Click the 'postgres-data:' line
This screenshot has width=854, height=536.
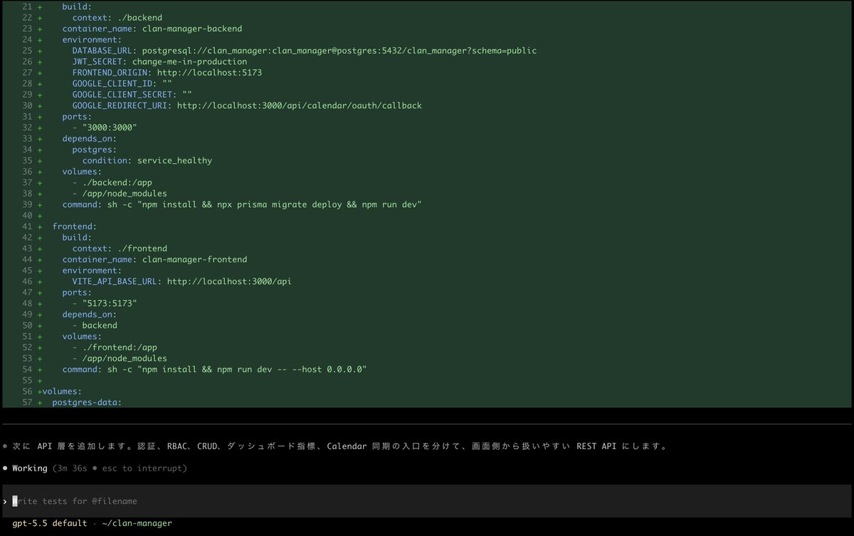point(87,402)
